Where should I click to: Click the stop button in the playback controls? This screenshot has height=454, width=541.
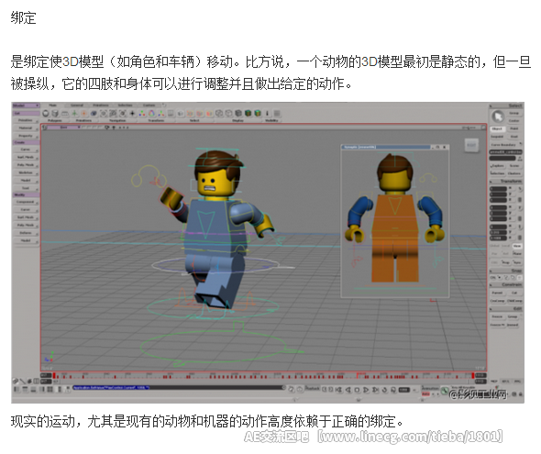click(357, 390)
